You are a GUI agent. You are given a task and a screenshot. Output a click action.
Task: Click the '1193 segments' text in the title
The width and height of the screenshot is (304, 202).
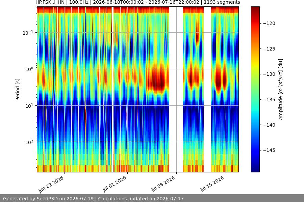click(222, 2)
